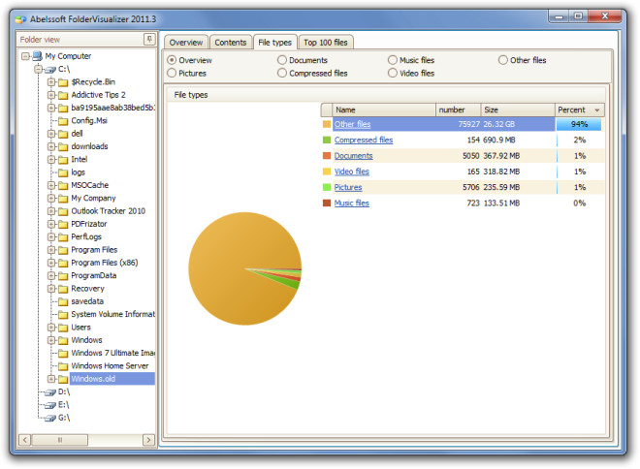Select the Music files radio button
The image size is (640, 469).
click(393, 60)
